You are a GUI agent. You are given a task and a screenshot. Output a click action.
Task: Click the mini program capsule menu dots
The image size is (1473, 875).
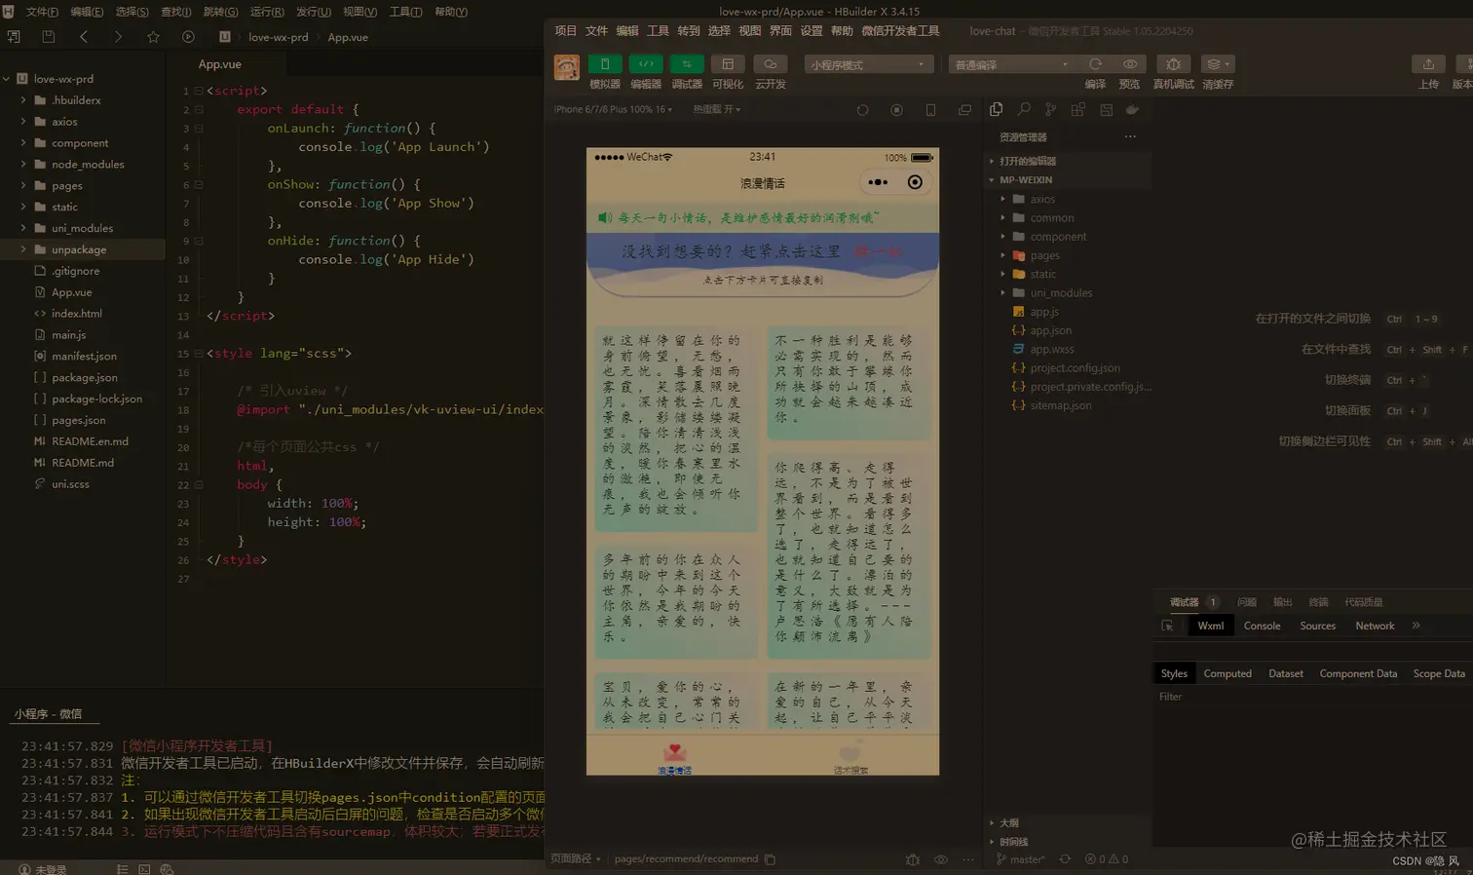[x=878, y=182]
